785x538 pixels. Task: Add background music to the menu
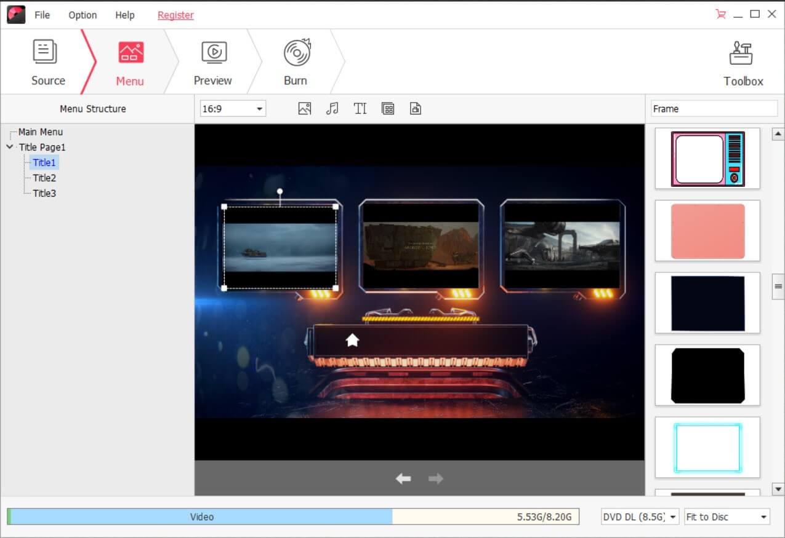(x=332, y=108)
